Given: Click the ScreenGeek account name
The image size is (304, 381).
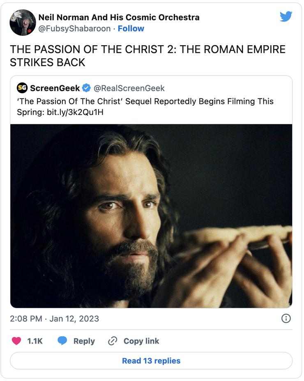Looking at the screenshot, I should (55, 88).
